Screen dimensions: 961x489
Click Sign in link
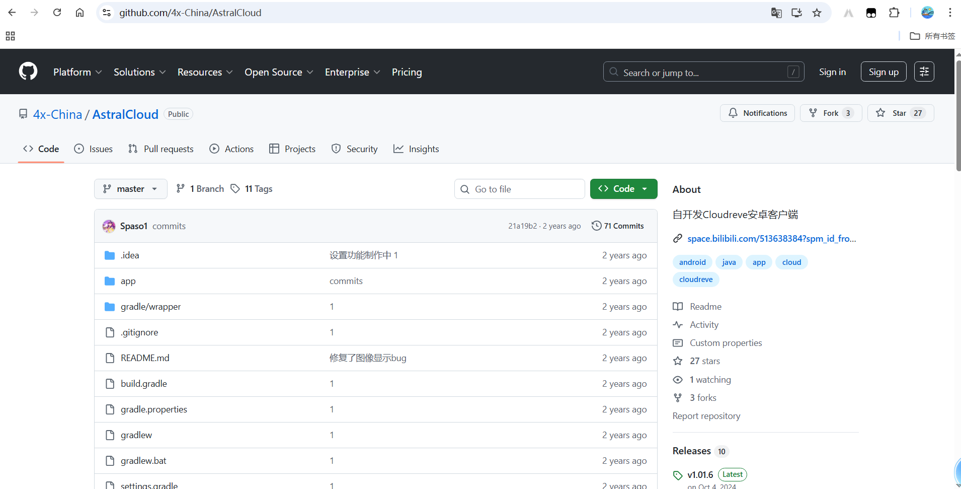(x=832, y=72)
